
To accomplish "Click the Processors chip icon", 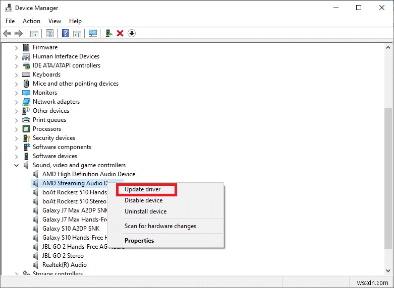I will pos(26,129).
